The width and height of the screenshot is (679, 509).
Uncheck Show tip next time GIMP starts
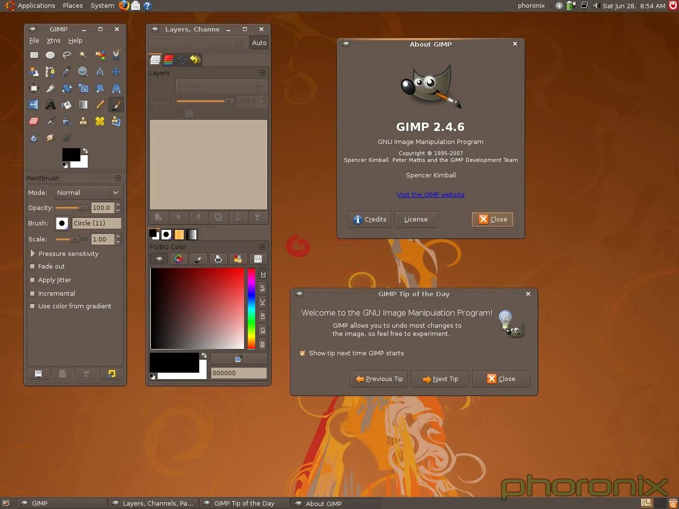tap(303, 353)
